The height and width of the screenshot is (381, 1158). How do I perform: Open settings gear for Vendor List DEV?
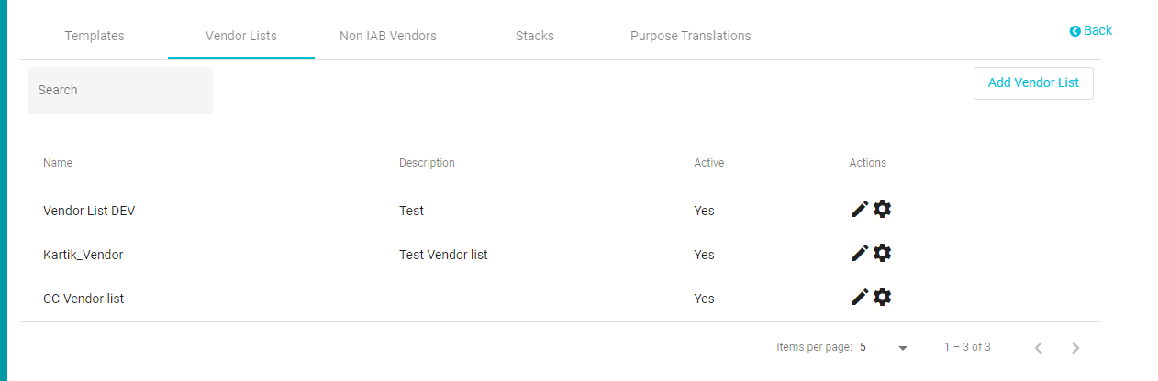coord(882,210)
